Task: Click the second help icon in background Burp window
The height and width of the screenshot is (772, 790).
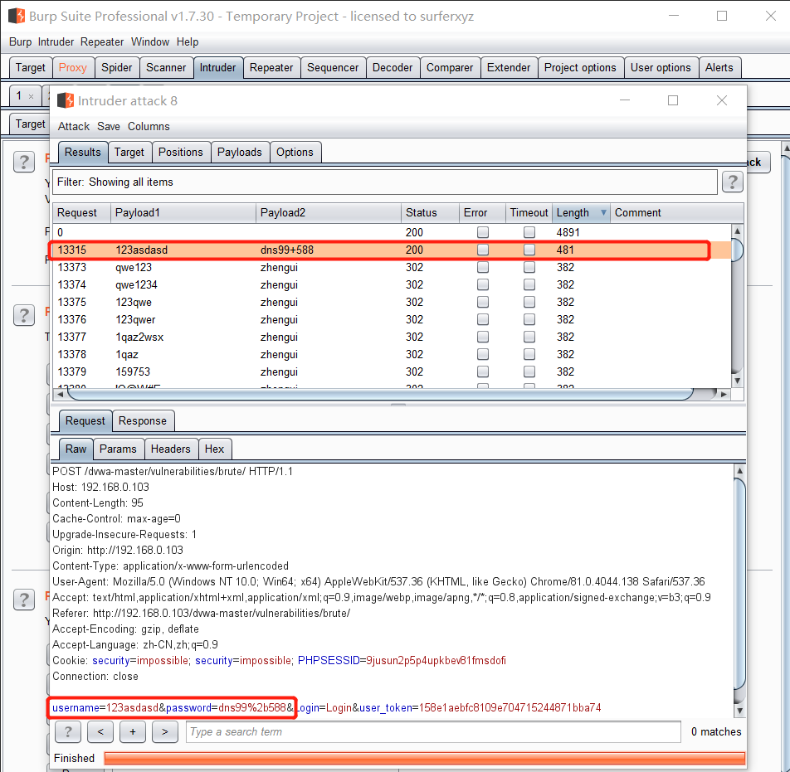Action: coord(24,315)
